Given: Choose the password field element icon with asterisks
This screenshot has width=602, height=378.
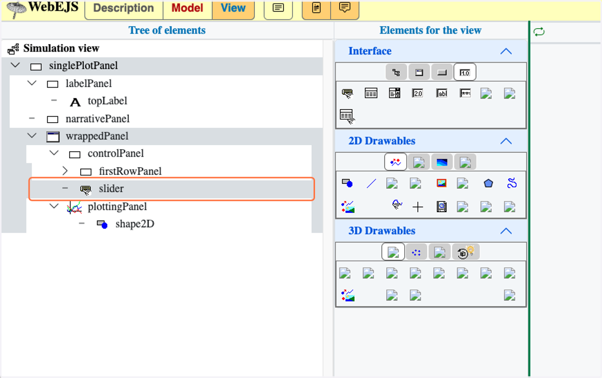Looking at the screenshot, I should click(465, 93).
